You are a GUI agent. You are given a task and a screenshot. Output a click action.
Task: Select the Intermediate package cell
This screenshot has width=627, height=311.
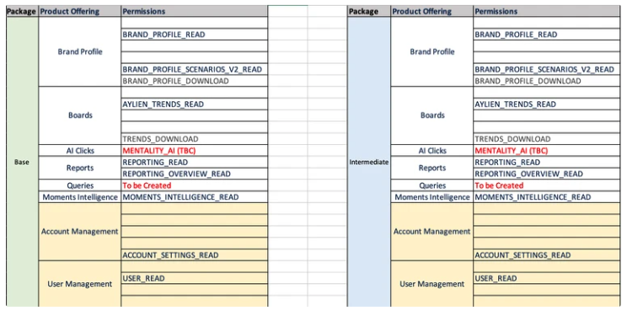pos(369,162)
